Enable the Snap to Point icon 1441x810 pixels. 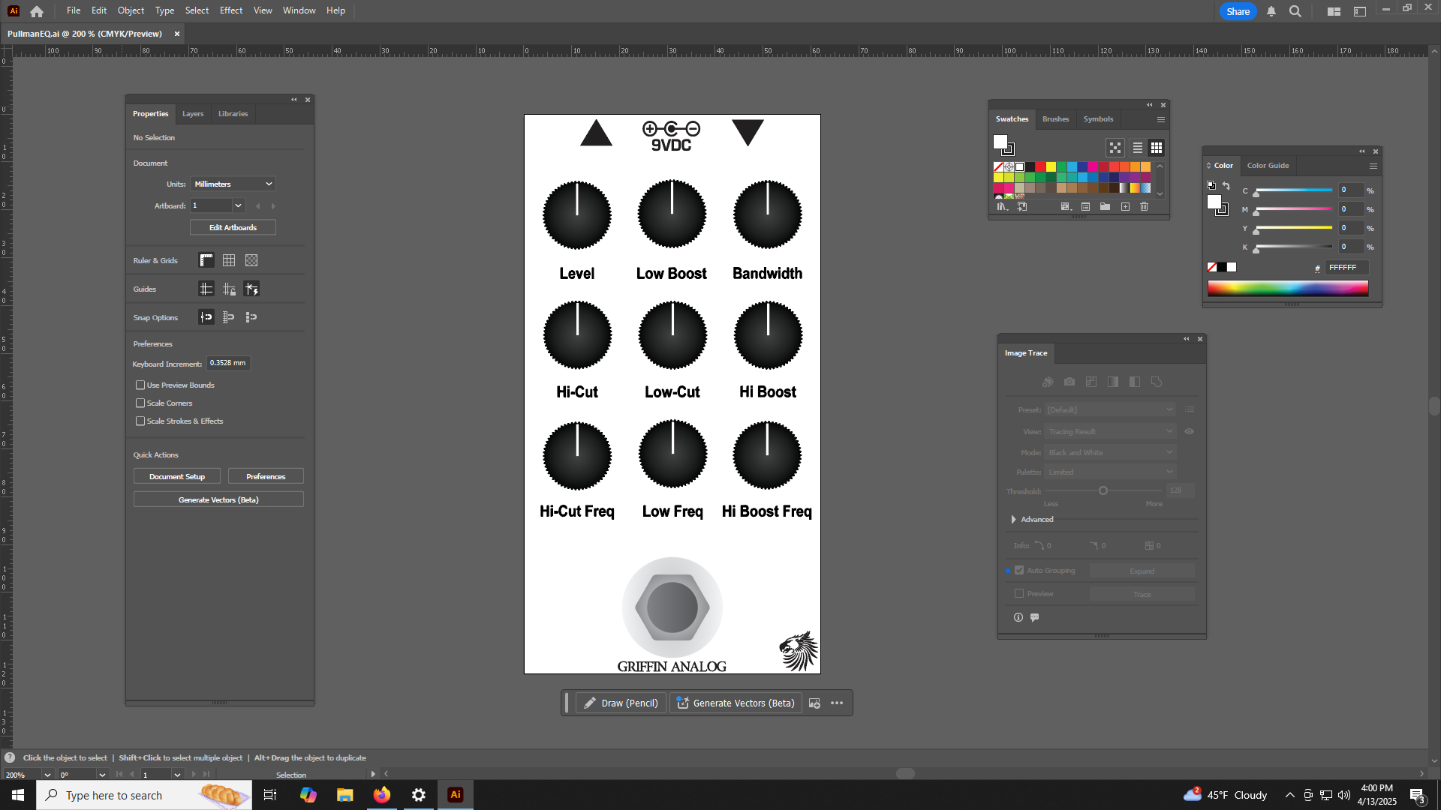[x=206, y=317]
